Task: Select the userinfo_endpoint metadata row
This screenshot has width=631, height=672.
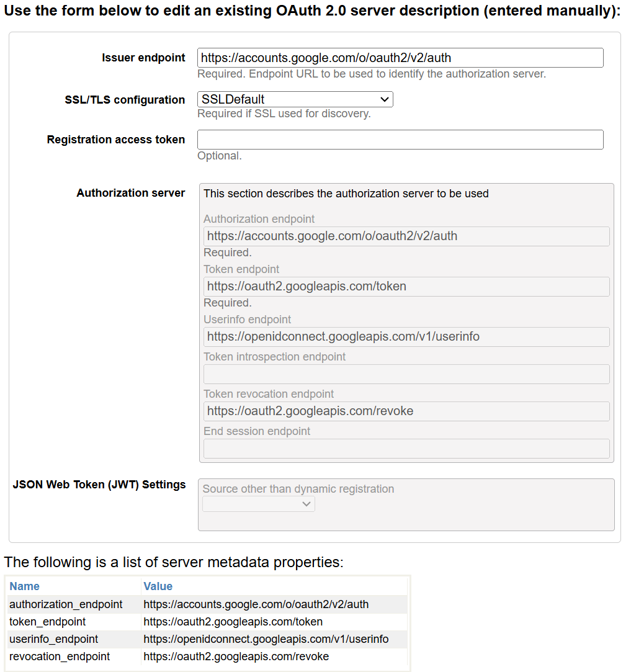Action: coord(54,639)
